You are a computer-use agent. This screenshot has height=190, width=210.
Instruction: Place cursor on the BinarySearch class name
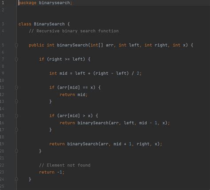[x=49, y=24]
